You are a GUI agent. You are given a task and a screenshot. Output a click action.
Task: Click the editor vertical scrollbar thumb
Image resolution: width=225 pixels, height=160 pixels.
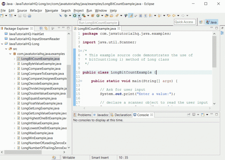214,52
